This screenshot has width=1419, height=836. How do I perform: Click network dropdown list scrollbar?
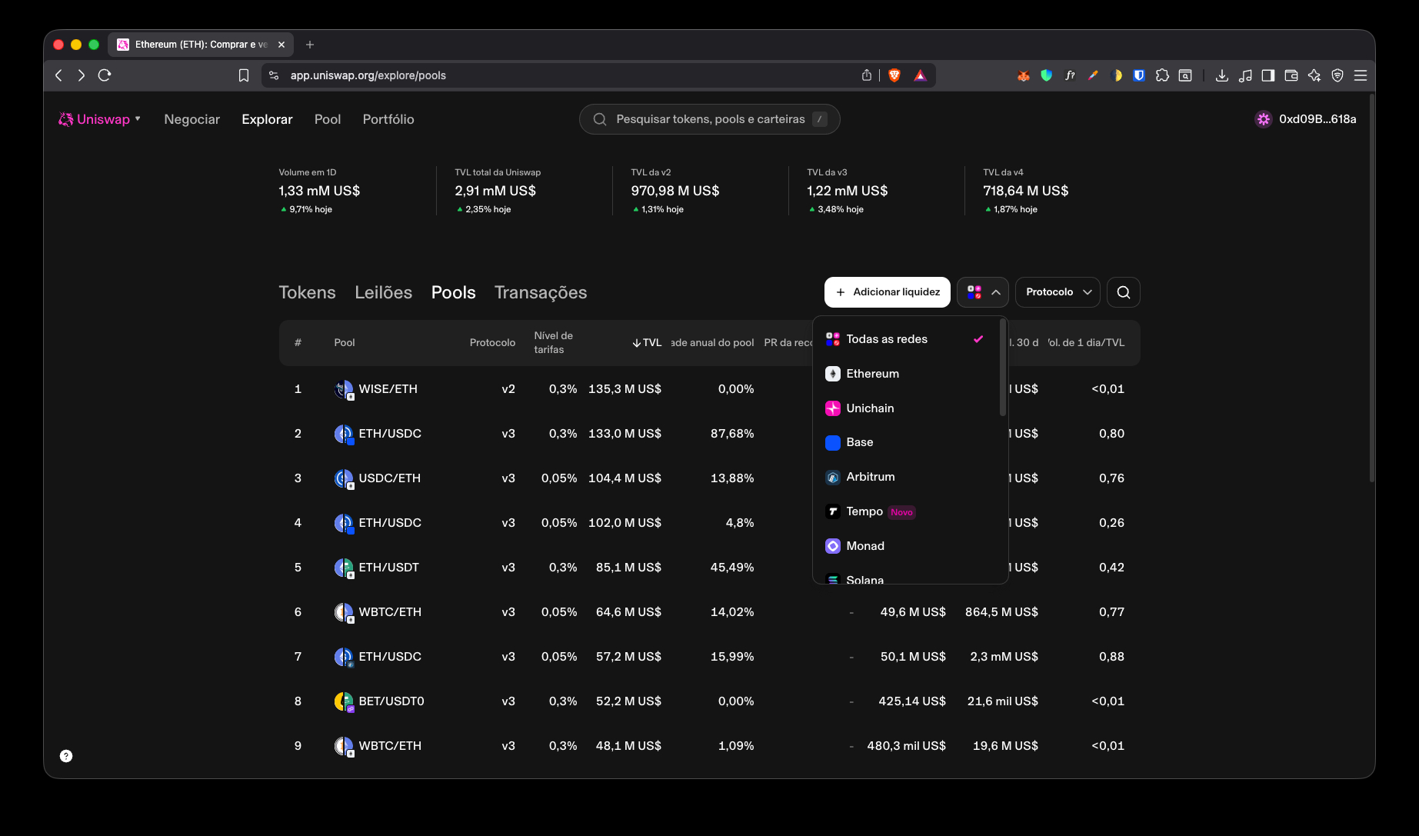click(x=1002, y=368)
